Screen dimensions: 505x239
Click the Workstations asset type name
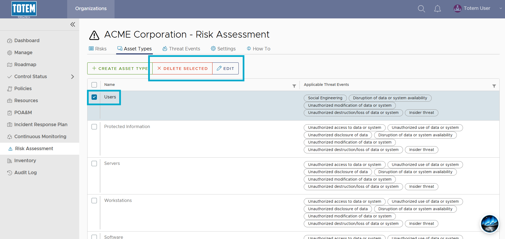click(x=118, y=201)
